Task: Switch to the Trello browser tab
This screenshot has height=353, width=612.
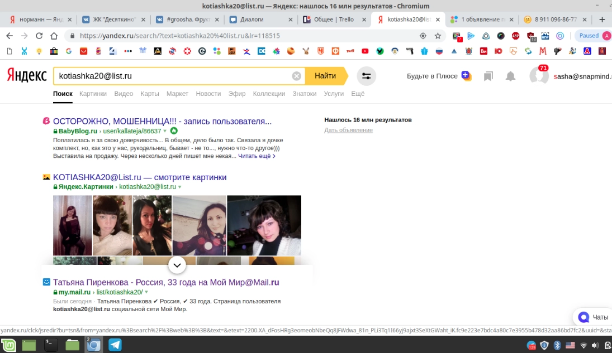Action: [334, 20]
